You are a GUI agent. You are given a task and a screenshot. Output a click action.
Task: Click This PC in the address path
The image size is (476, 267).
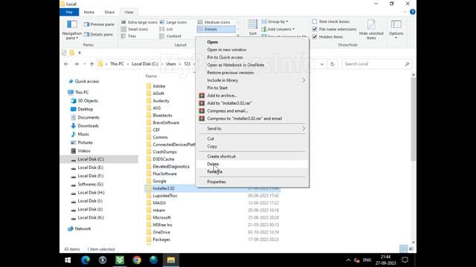point(117,65)
